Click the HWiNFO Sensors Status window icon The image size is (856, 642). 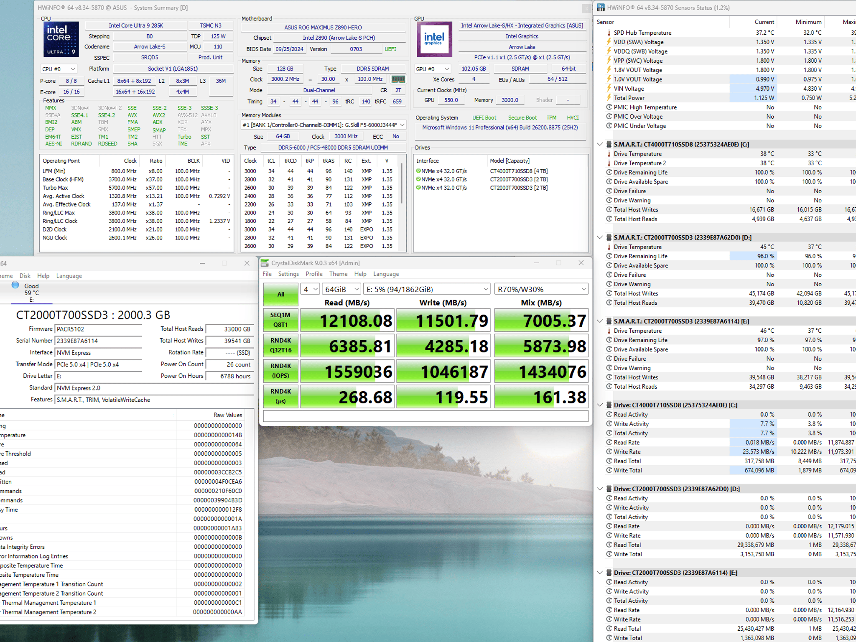[601, 8]
